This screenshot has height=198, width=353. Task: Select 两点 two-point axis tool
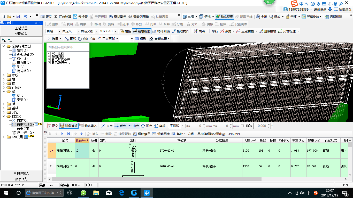click(199, 31)
